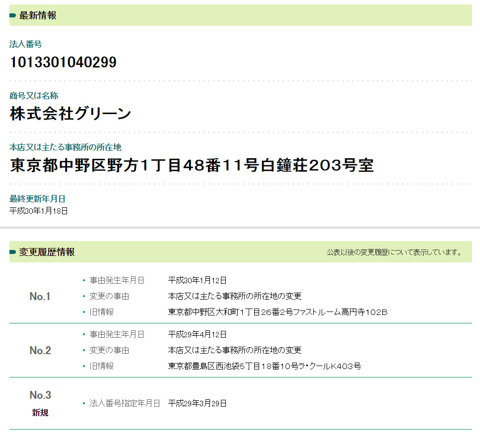Select the 旧情報 label in No.2
The height and width of the screenshot is (434, 480).
[x=101, y=367]
